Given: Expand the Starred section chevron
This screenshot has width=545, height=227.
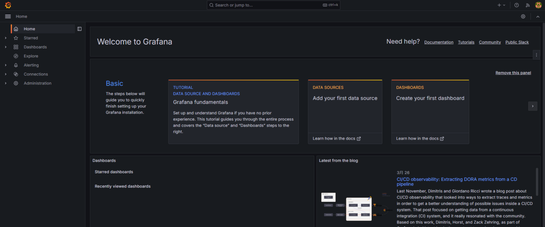Looking at the screenshot, I should (5, 38).
